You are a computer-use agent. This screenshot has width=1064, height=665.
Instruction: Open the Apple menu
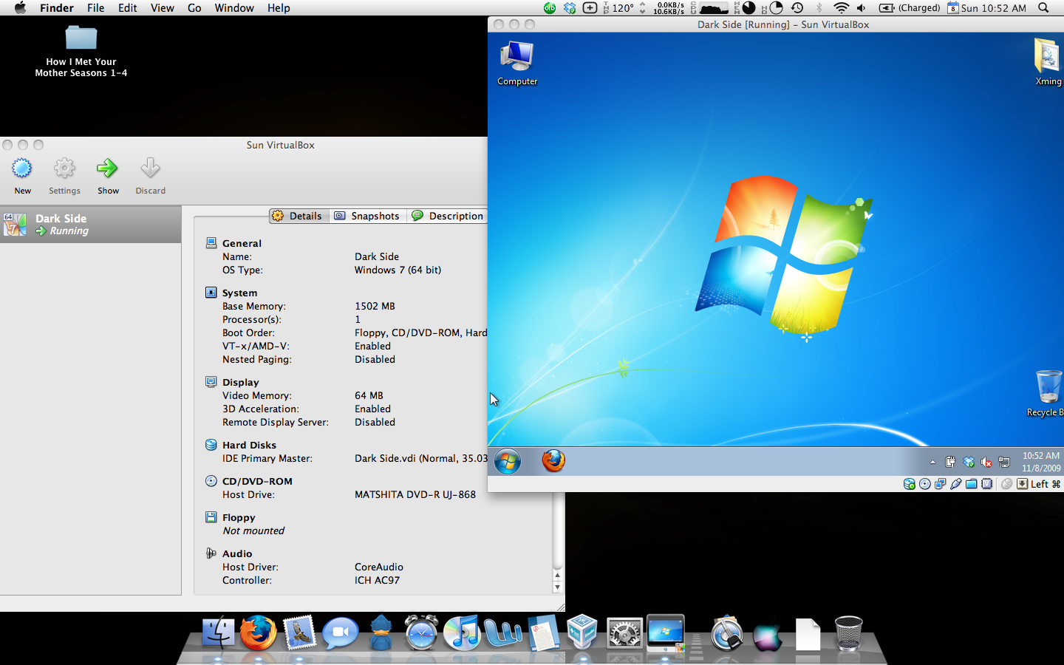20,8
